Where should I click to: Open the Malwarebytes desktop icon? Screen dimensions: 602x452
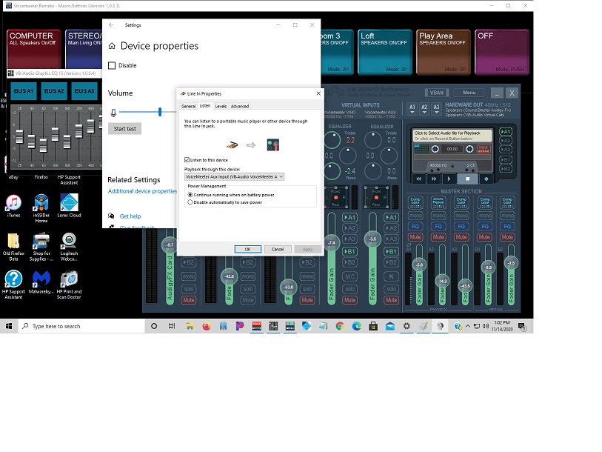[41, 279]
